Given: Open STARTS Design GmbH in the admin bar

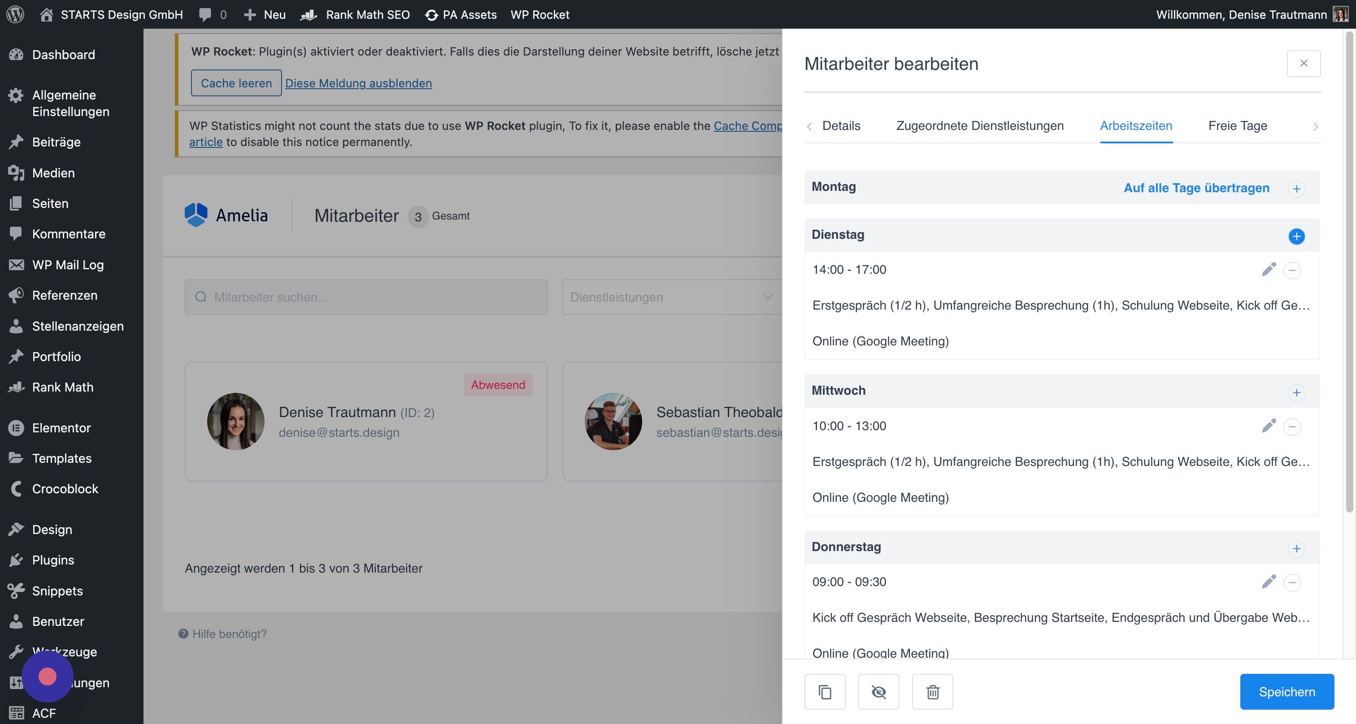Looking at the screenshot, I should [x=112, y=14].
